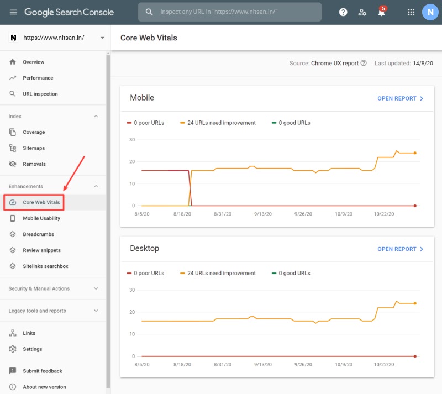Open users and permissions settings icon
Image resolution: width=442 pixels, height=394 pixels.
[x=362, y=12]
